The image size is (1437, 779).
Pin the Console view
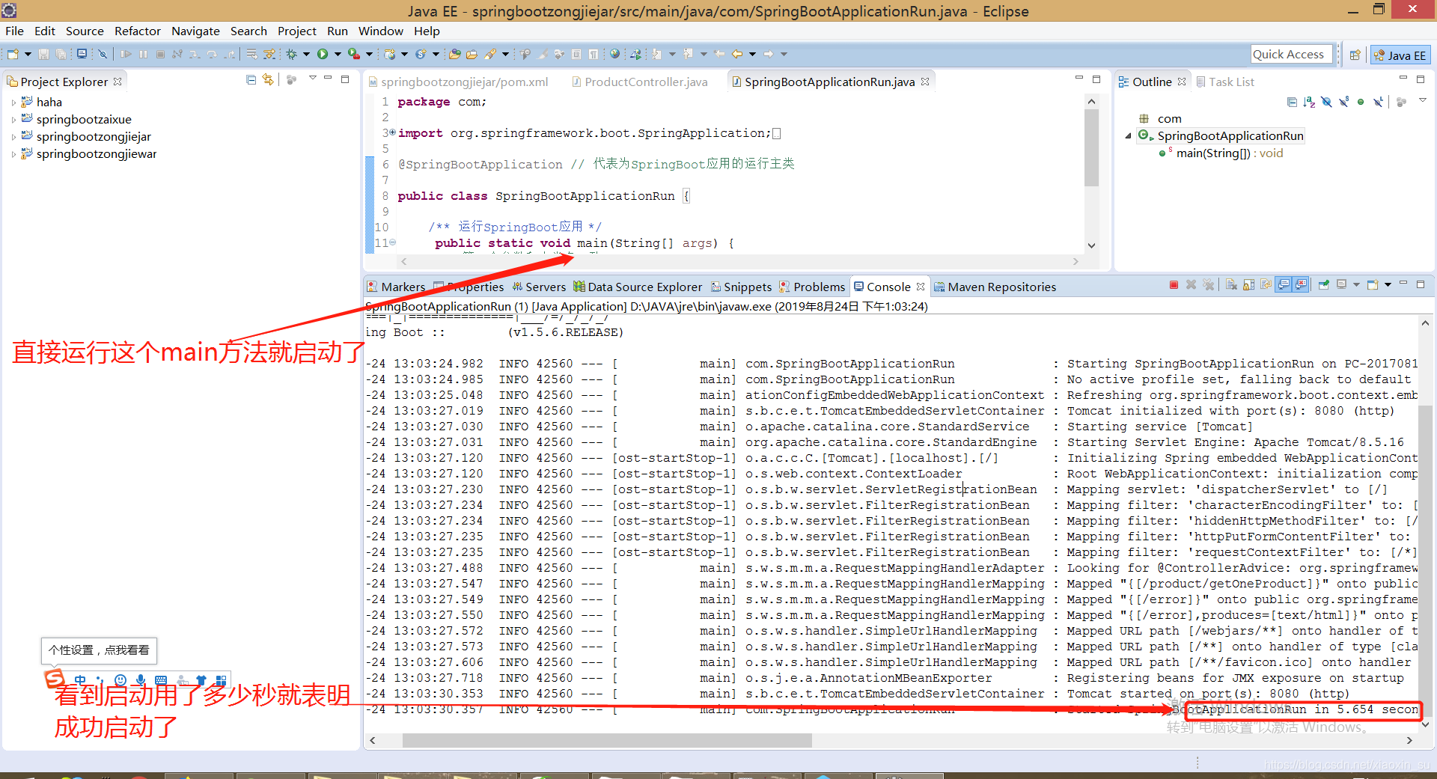tap(1324, 285)
